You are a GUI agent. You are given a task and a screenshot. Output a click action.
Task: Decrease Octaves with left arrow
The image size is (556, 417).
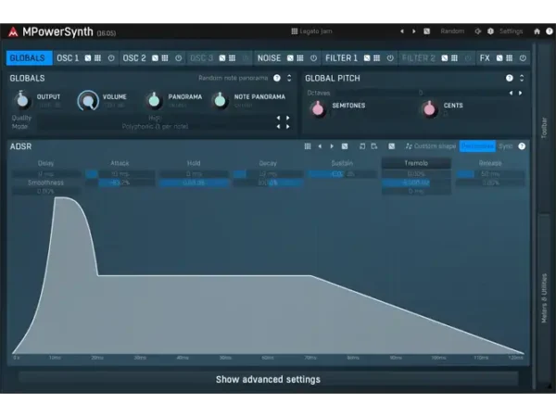pos(511,93)
